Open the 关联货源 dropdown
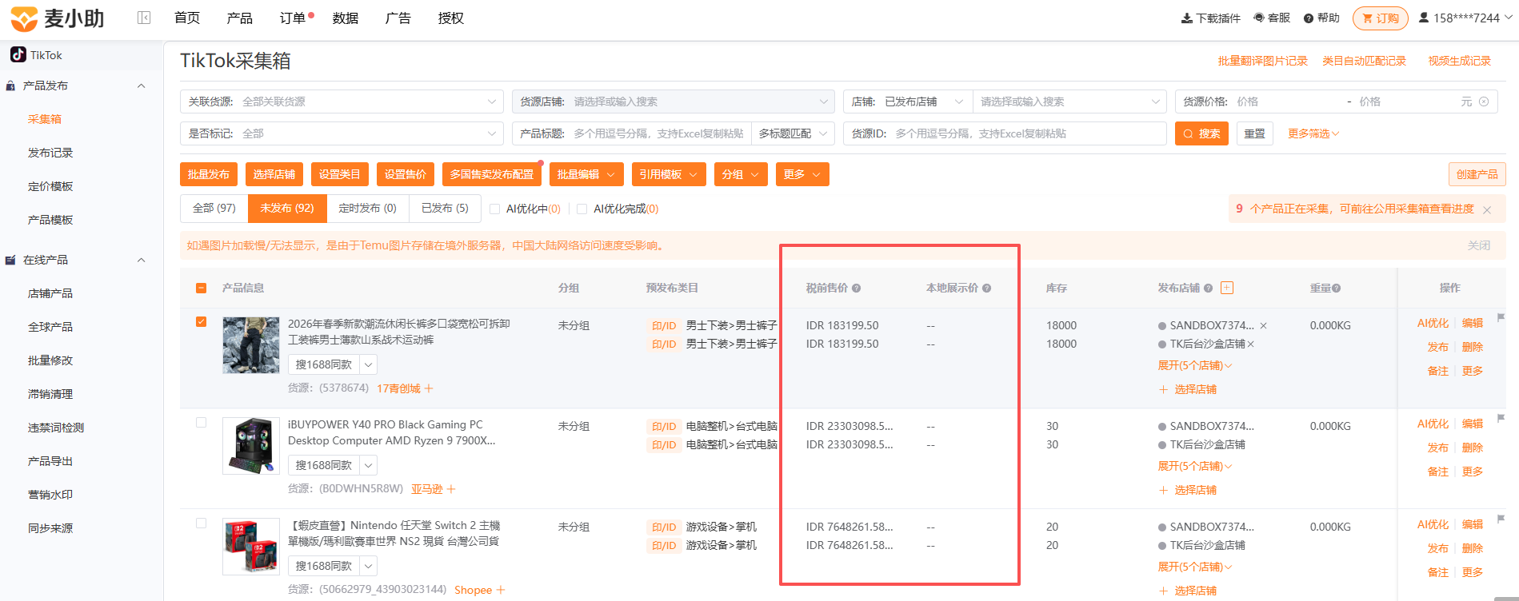1519x601 pixels. 342,101
